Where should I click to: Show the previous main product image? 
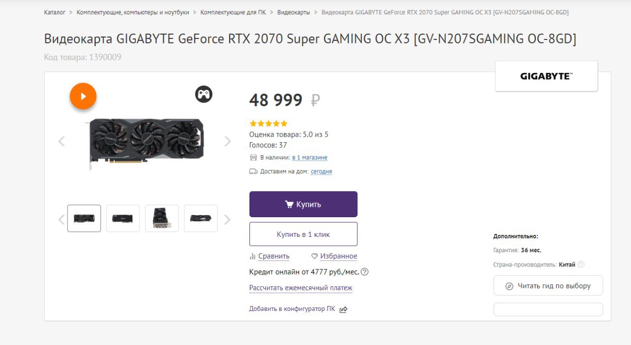[x=62, y=141]
